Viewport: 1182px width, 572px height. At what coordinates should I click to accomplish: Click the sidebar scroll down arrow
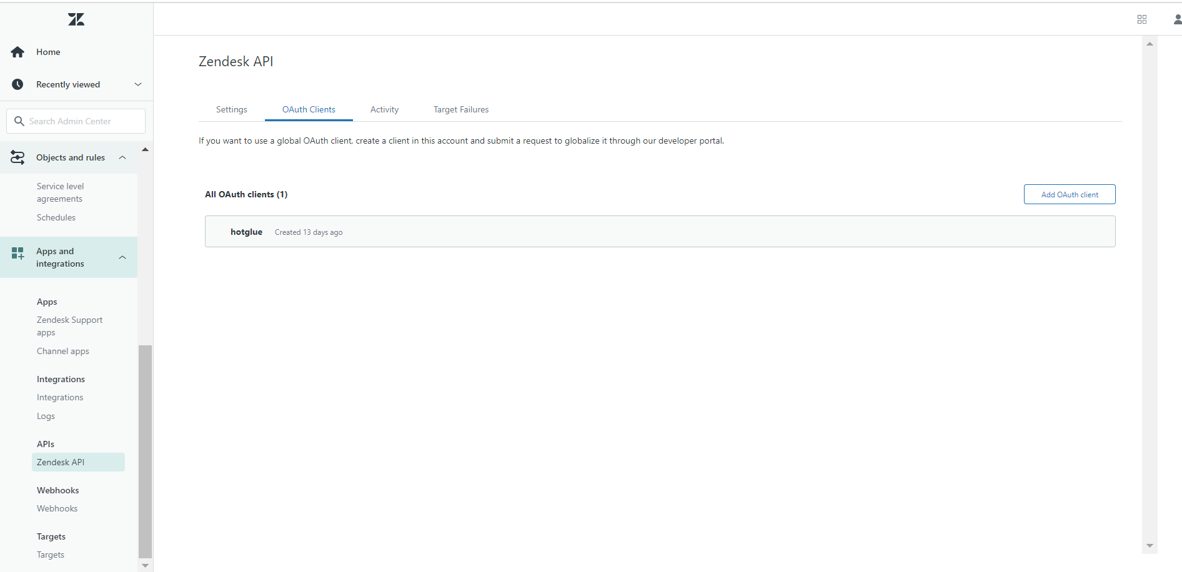(145, 565)
